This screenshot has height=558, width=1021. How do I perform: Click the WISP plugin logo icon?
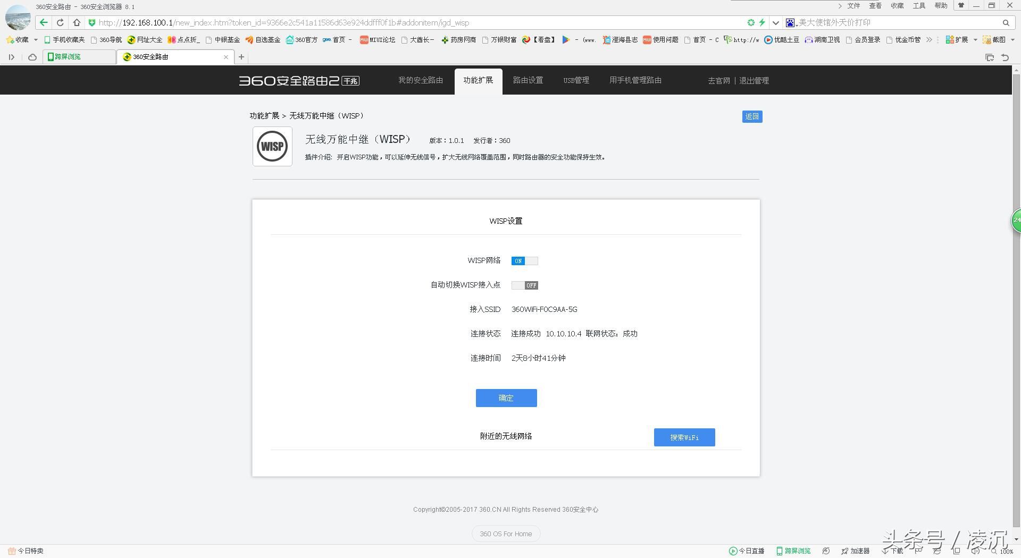272,146
